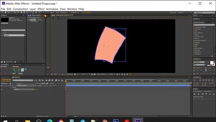Image resolution: width=216 pixels, height=122 pixels.
Task: Click the last Align Layers icon
Action: [214, 94]
